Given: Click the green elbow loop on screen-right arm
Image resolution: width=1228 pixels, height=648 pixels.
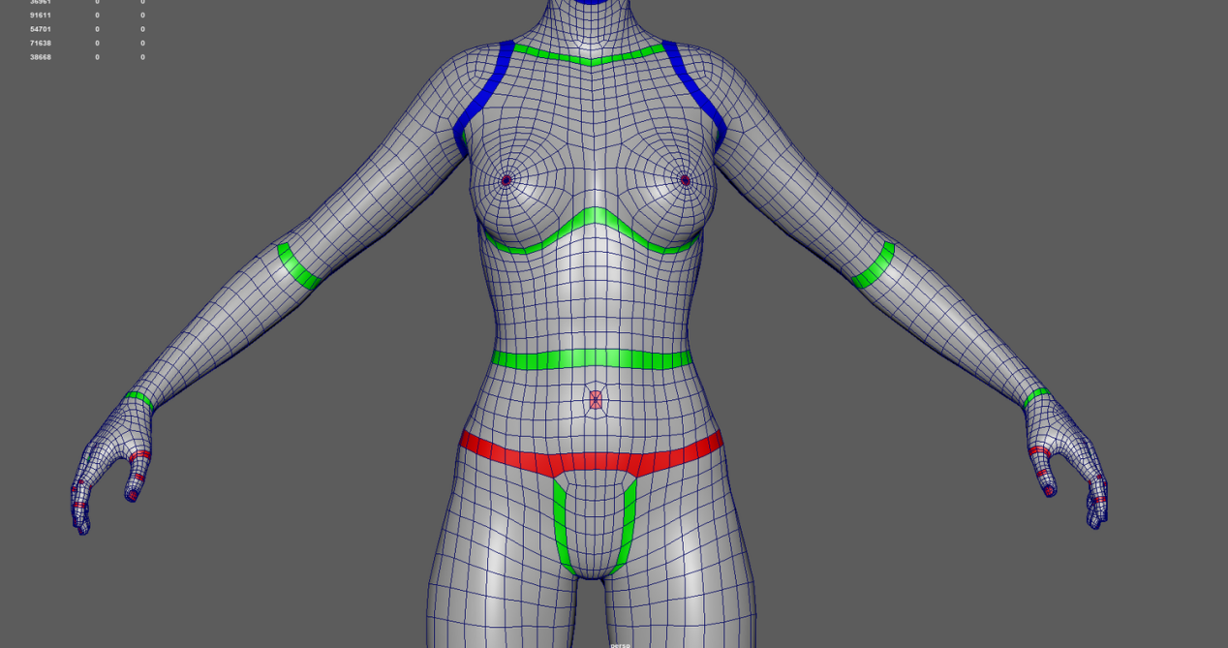Looking at the screenshot, I should coord(875,266).
